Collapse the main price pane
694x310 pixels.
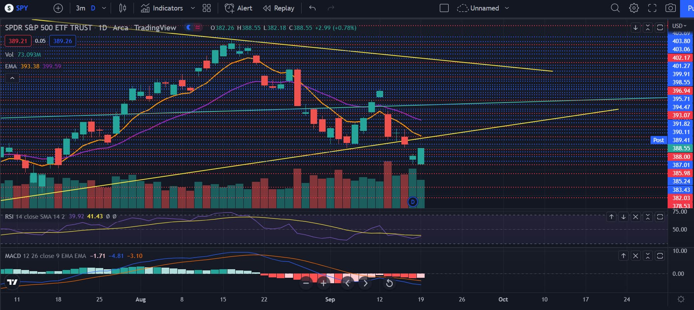tap(647, 28)
